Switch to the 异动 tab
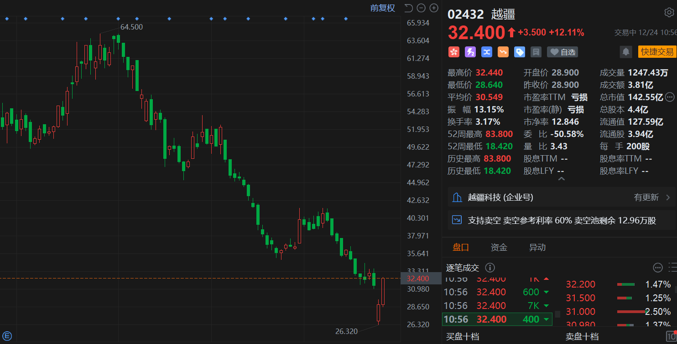 click(x=537, y=247)
